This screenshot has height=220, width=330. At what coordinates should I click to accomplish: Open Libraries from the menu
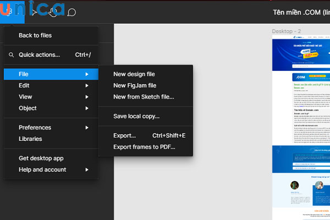pos(30,139)
